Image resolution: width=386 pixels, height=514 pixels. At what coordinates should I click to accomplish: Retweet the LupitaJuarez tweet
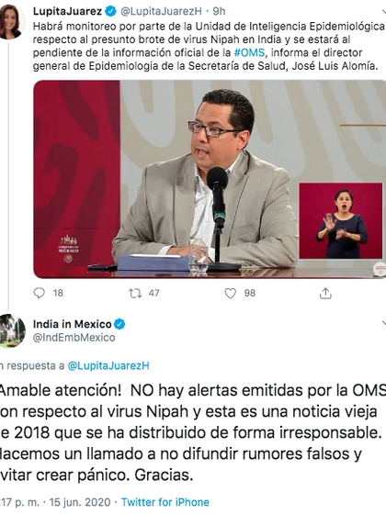pyautogui.click(x=135, y=293)
